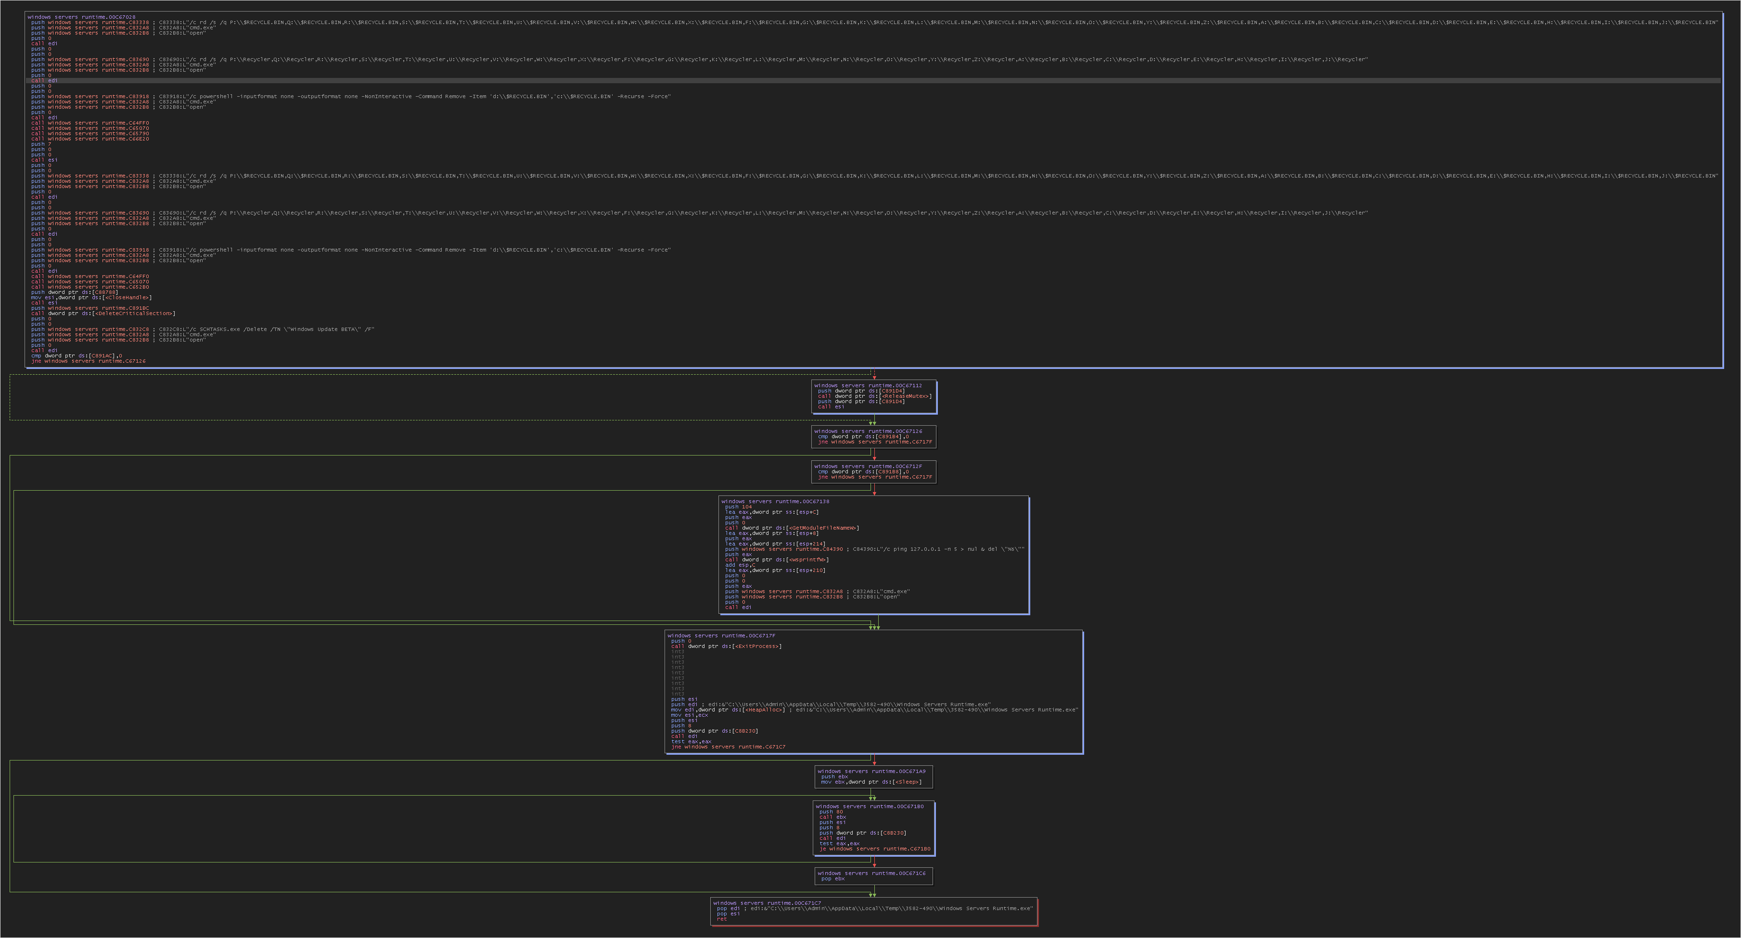
Task: Click the highlighted 'call edi' instruction row
Action: coord(873,80)
